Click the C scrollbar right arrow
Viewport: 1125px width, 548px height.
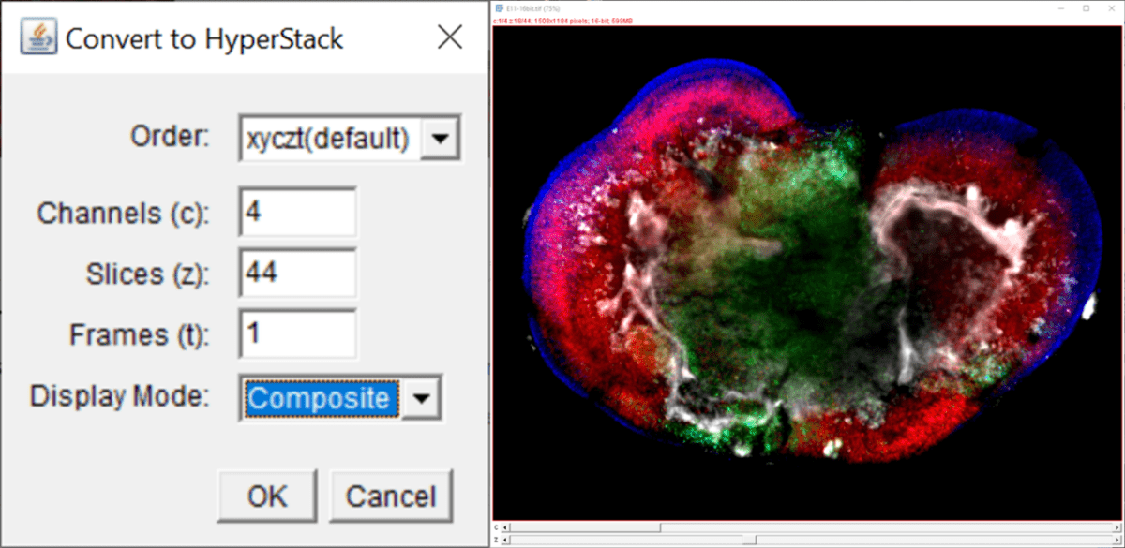1118,526
